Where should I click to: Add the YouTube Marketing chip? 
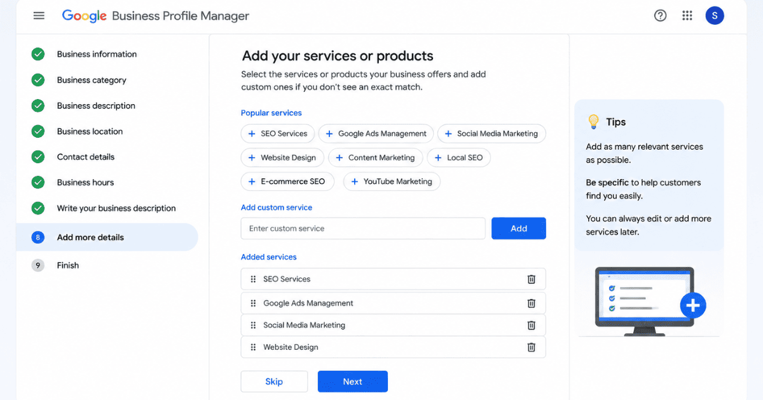tap(392, 182)
